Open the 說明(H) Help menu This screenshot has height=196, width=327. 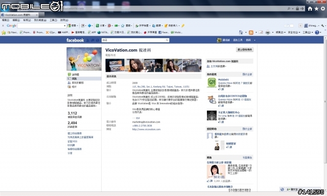click(x=64, y=20)
